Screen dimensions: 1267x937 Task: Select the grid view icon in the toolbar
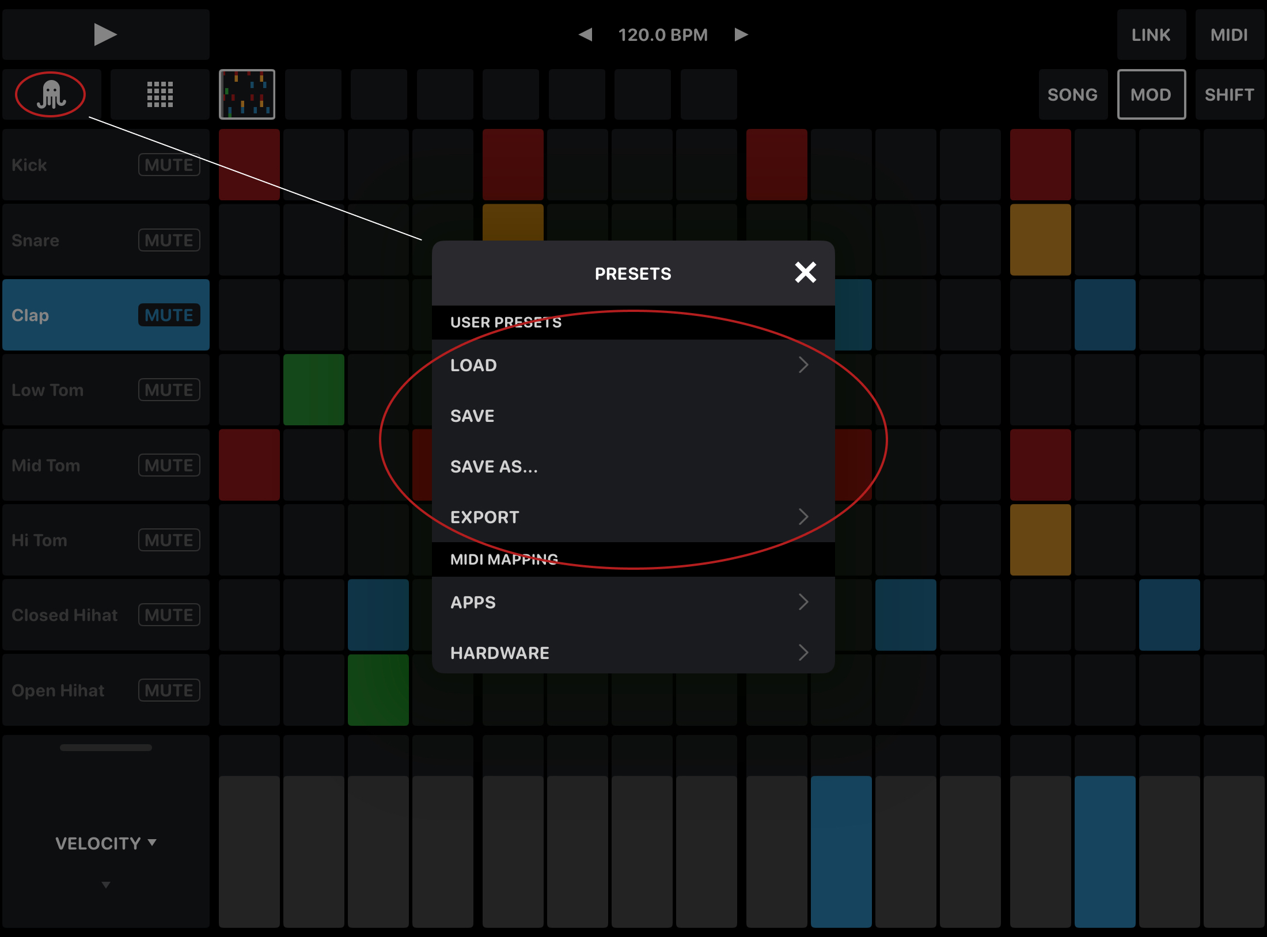click(x=160, y=94)
